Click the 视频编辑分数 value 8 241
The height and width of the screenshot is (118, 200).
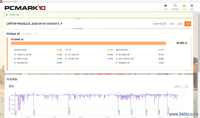[x=161, y=63]
